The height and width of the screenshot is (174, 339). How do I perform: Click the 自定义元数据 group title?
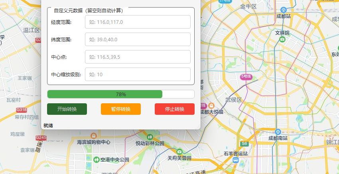pos(89,11)
